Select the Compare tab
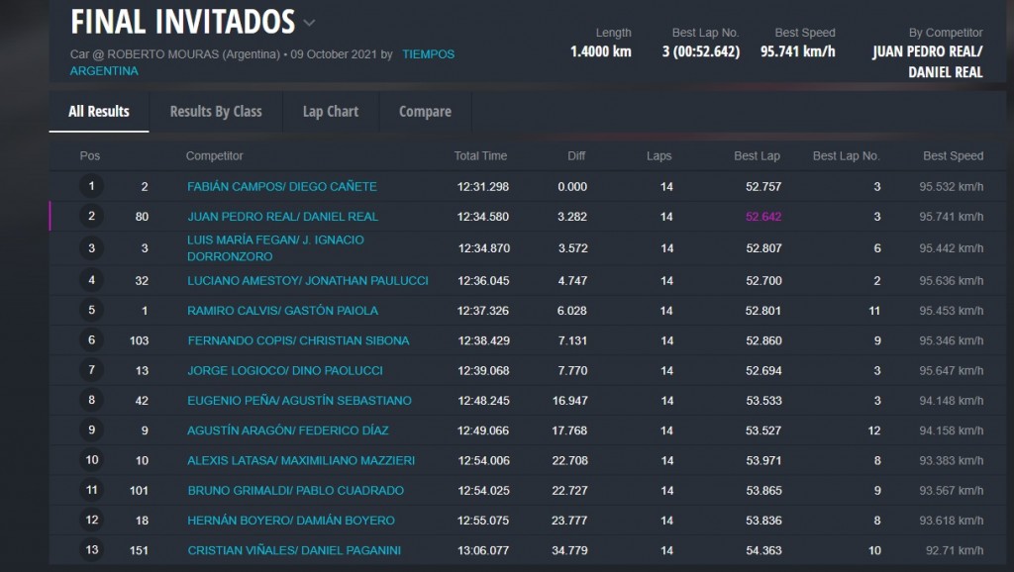The width and height of the screenshot is (1014, 572). pos(425,112)
